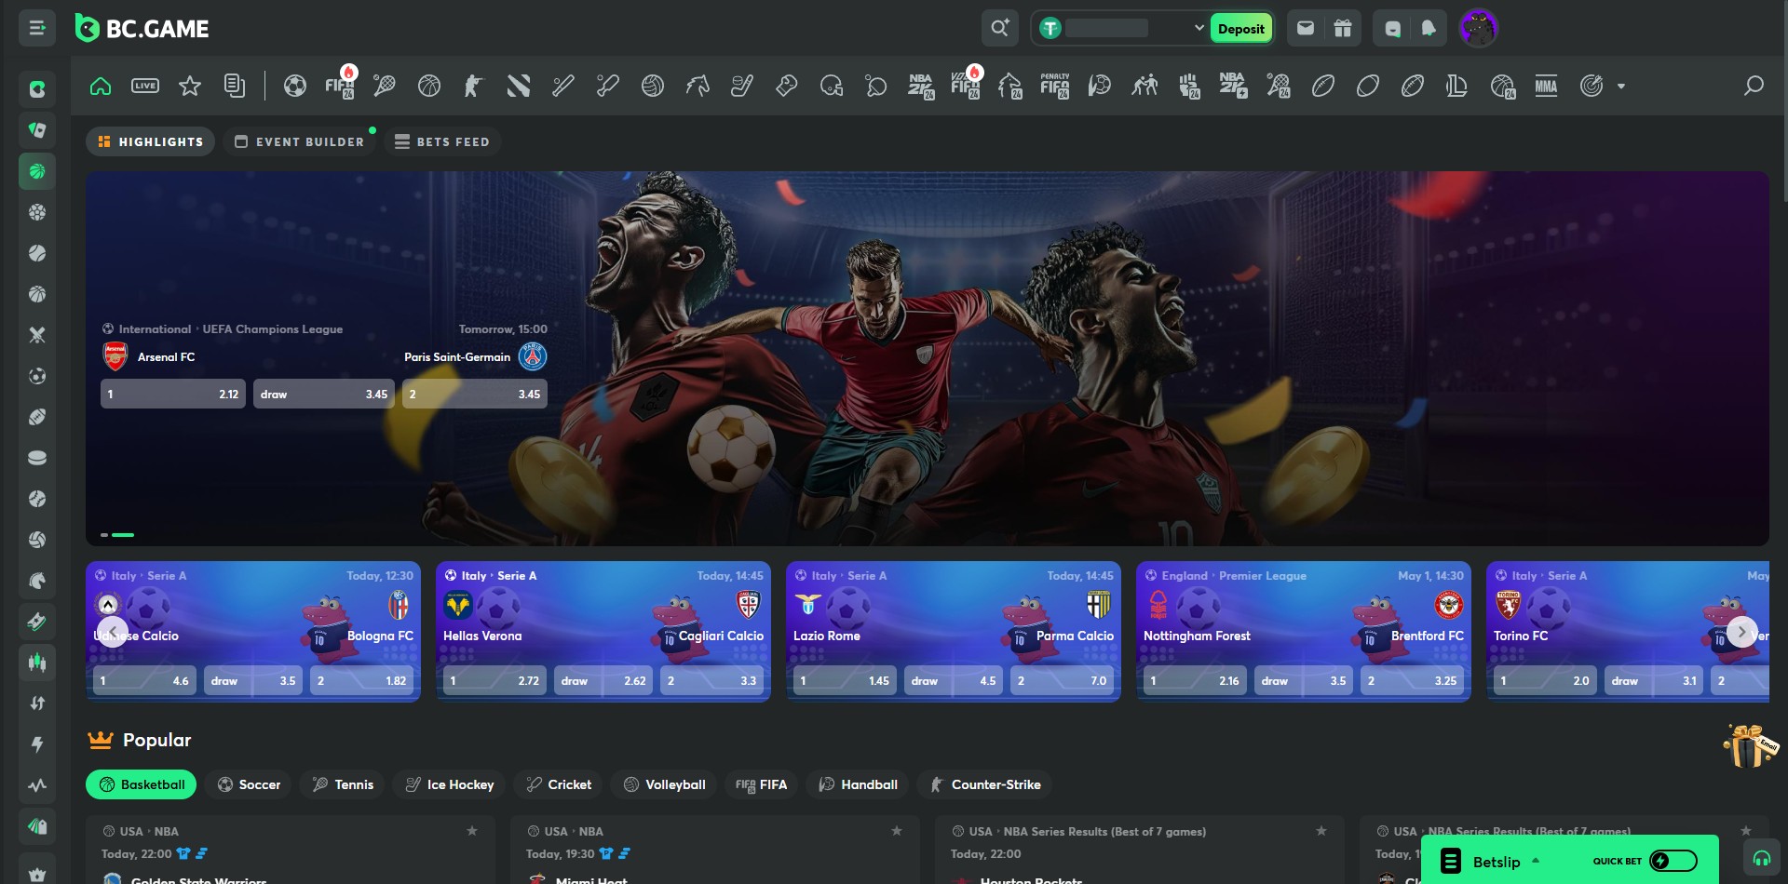The image size is (1788, 884).
Task: Select the Volta FIFA icon
Action: [x=966, y=87]
